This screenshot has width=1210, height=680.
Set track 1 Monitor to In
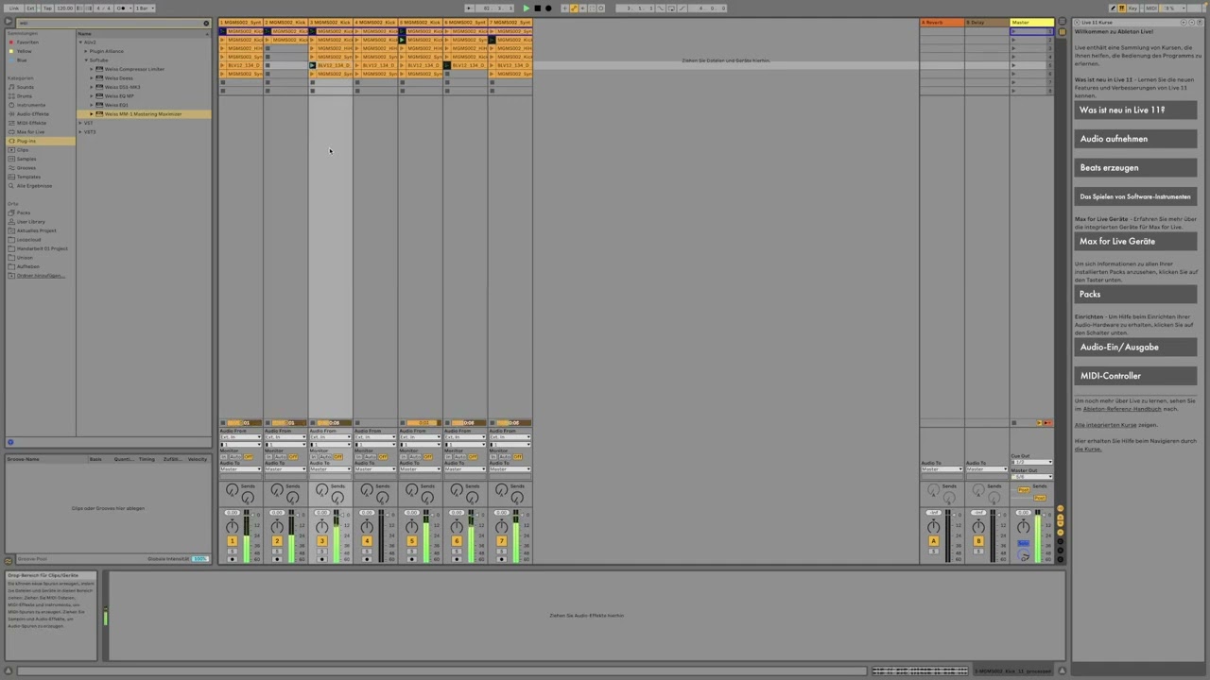click(x=224, y=457)
